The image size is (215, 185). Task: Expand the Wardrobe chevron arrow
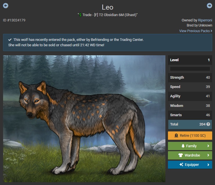(x=208, y=155)
